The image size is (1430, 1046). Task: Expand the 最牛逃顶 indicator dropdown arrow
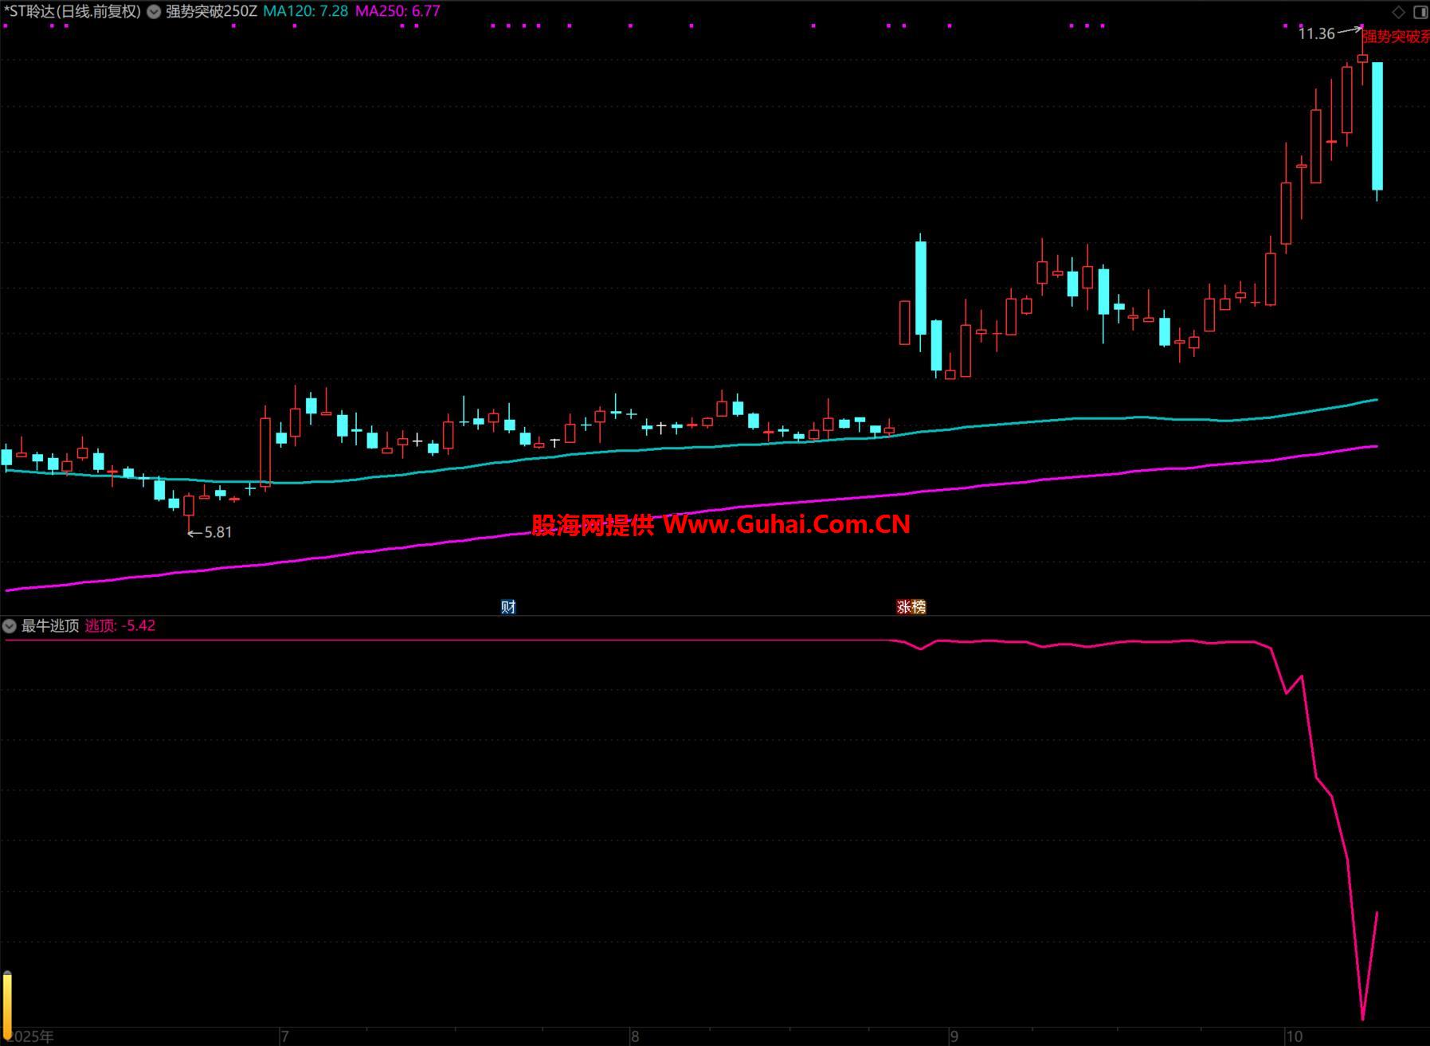tap(10, 626)
